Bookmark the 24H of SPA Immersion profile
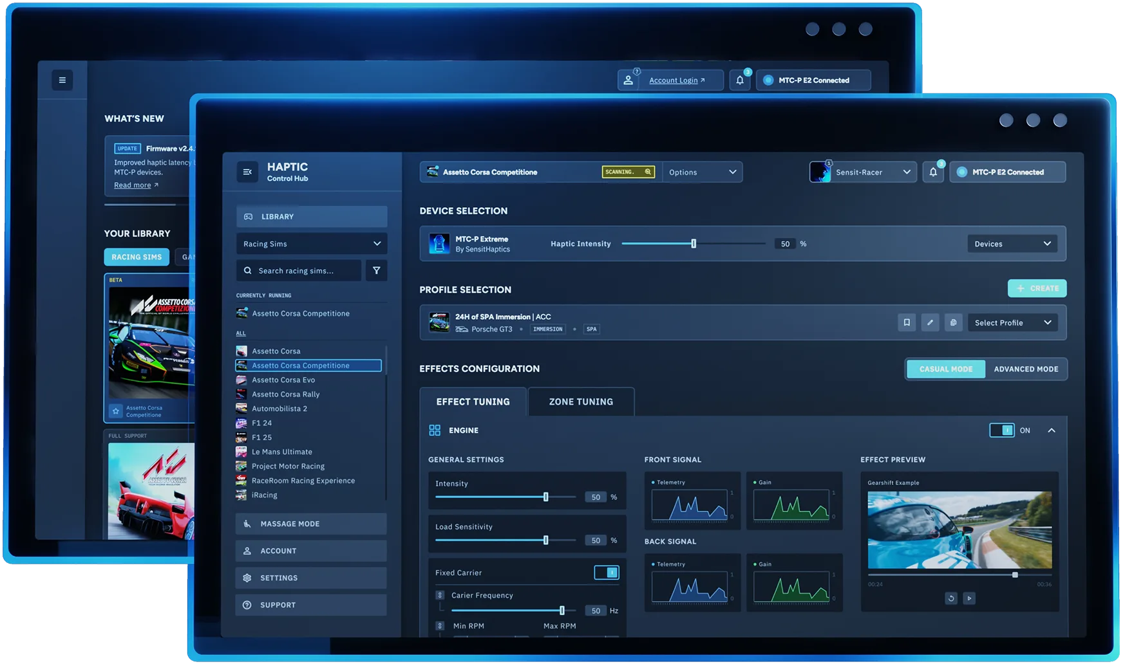 pyautogui.click(x=907, y=322)
